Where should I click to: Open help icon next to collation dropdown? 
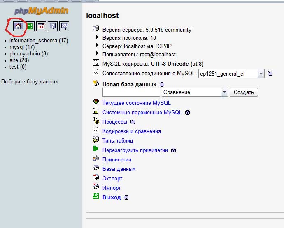[270, 74]
